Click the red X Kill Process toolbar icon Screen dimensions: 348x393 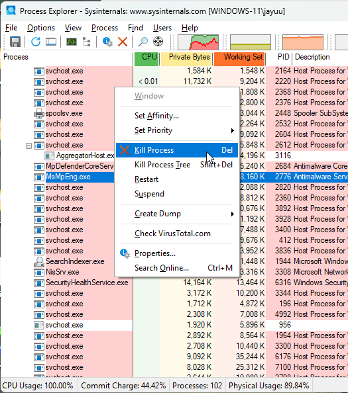click(123, 42)
